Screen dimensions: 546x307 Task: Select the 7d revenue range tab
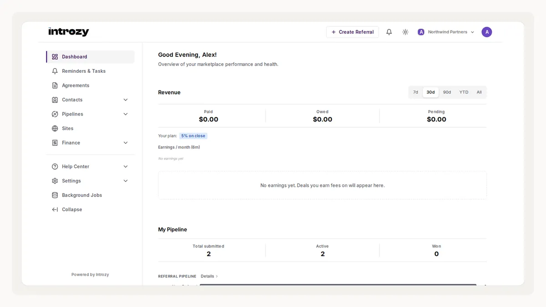click(x=415, y=92)
